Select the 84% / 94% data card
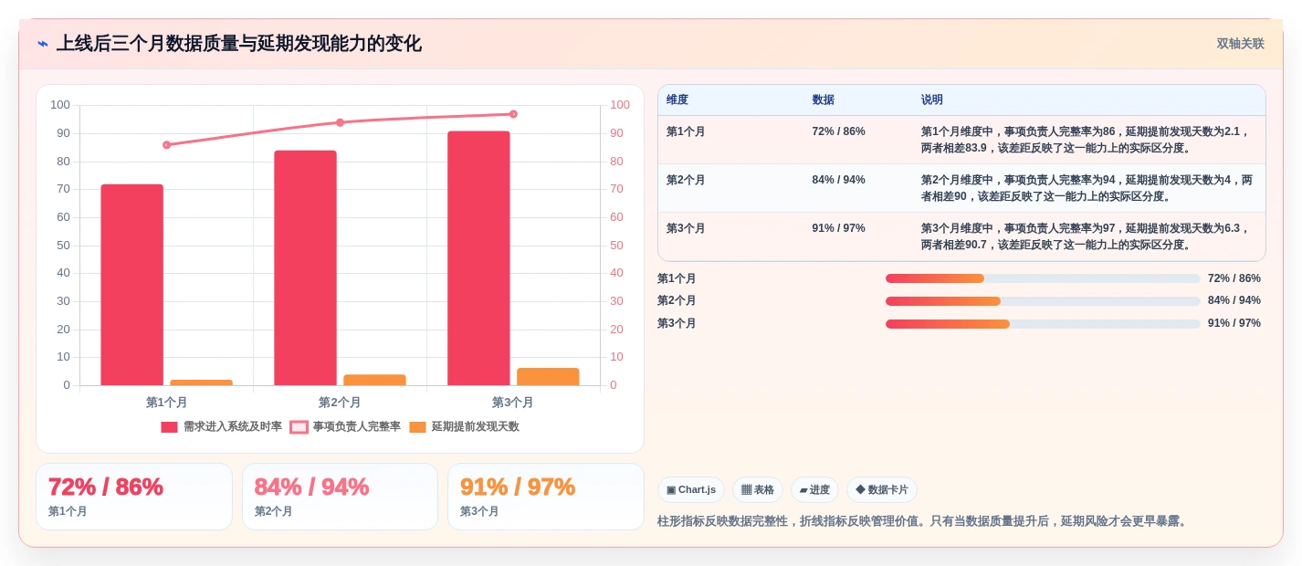 click(340, 497)
